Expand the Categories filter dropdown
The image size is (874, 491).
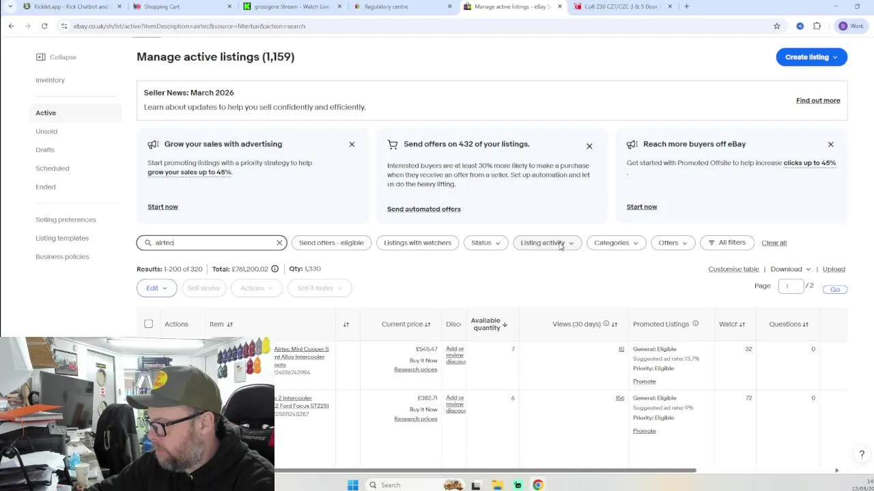[616, 243]
